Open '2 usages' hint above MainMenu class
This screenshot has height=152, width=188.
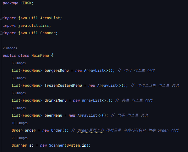(10, 48)
